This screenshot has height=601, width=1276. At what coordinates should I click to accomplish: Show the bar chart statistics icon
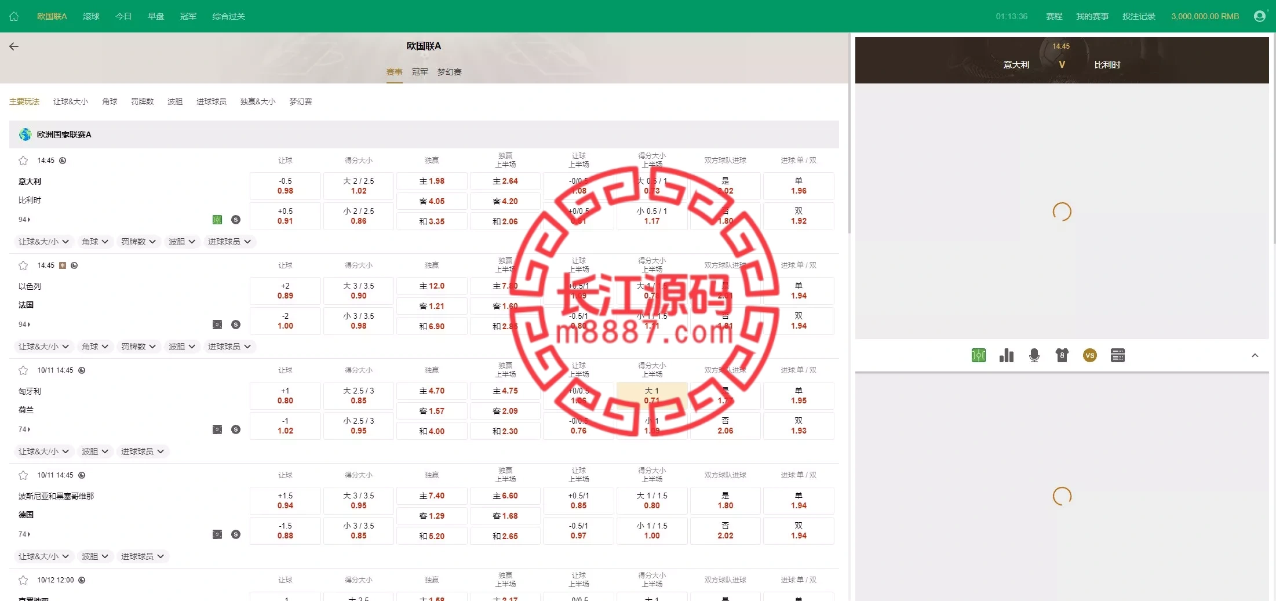1007,355
